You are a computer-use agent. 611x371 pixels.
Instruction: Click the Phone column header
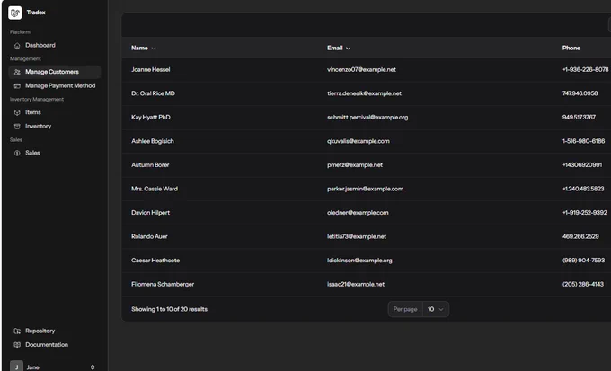(x=571, y=48)
